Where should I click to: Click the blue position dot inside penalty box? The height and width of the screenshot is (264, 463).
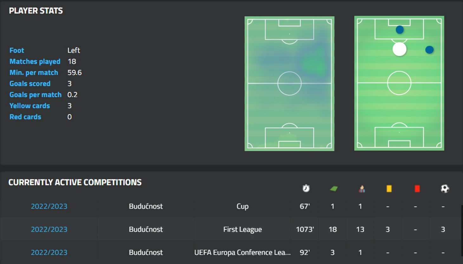[400, 30]
